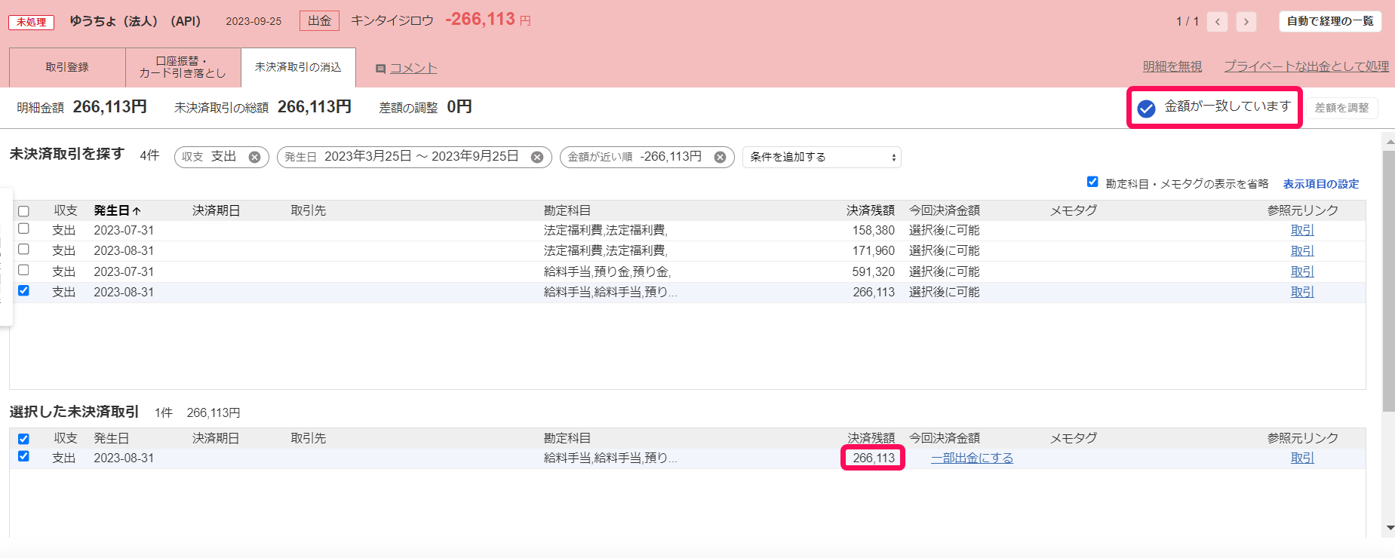Switch to 取引登録 tab
Screen dimensions: 1395x558
click(x=67, y=67)
